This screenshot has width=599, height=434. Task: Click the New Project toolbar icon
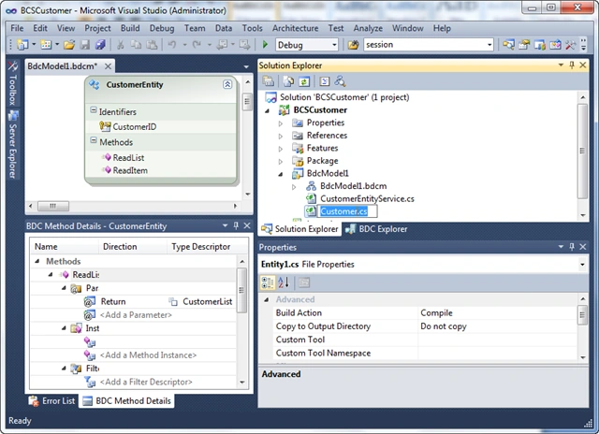pos(22,45)
